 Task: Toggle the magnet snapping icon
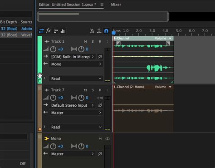[106, 31]
